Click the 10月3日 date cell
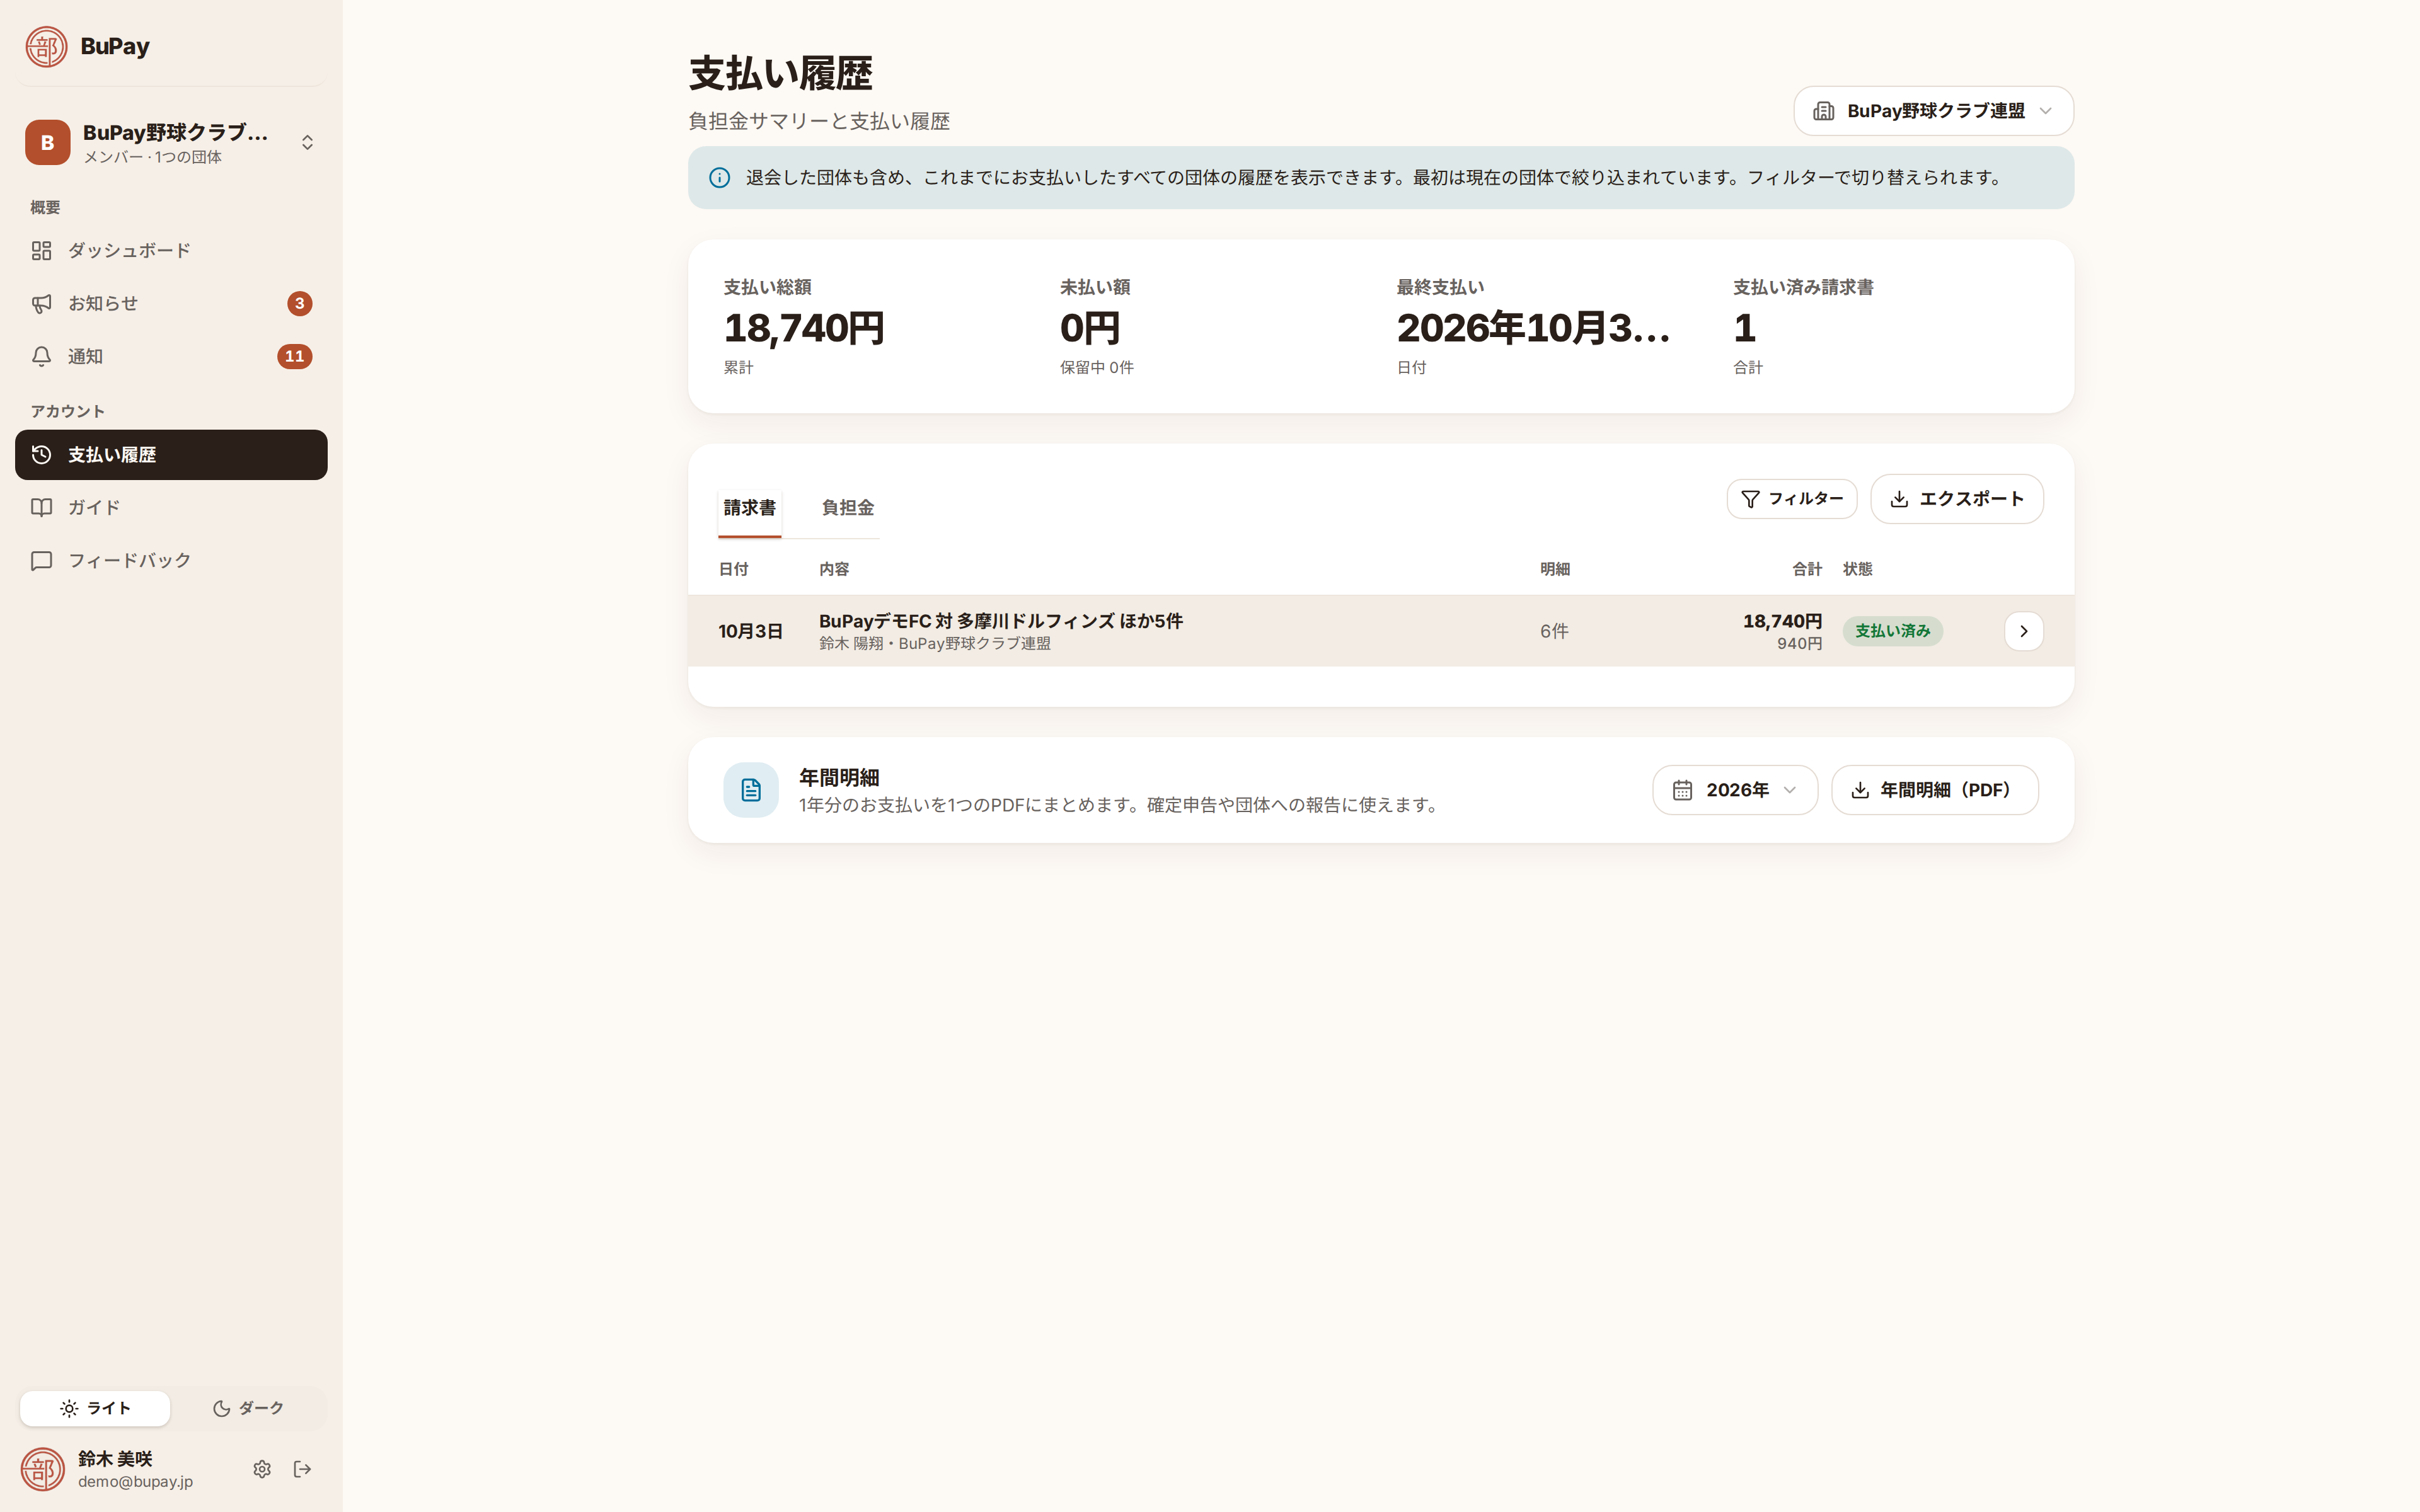The height and width of the screenshot is (1512, 2420). [x=750, y=631]
